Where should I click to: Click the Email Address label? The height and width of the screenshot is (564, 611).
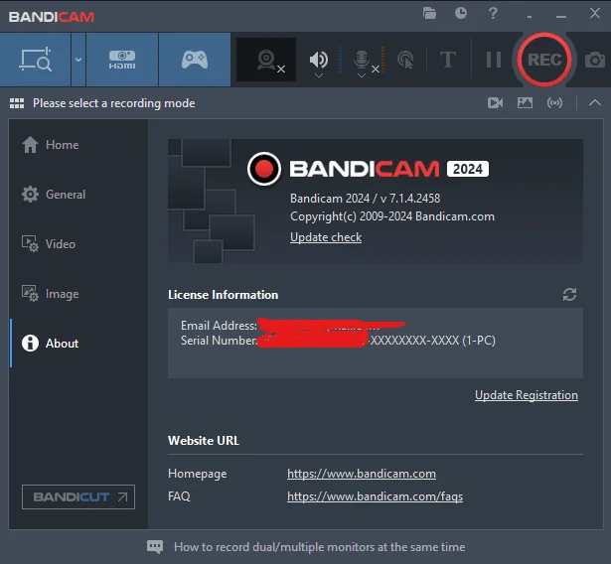[219, 326]
